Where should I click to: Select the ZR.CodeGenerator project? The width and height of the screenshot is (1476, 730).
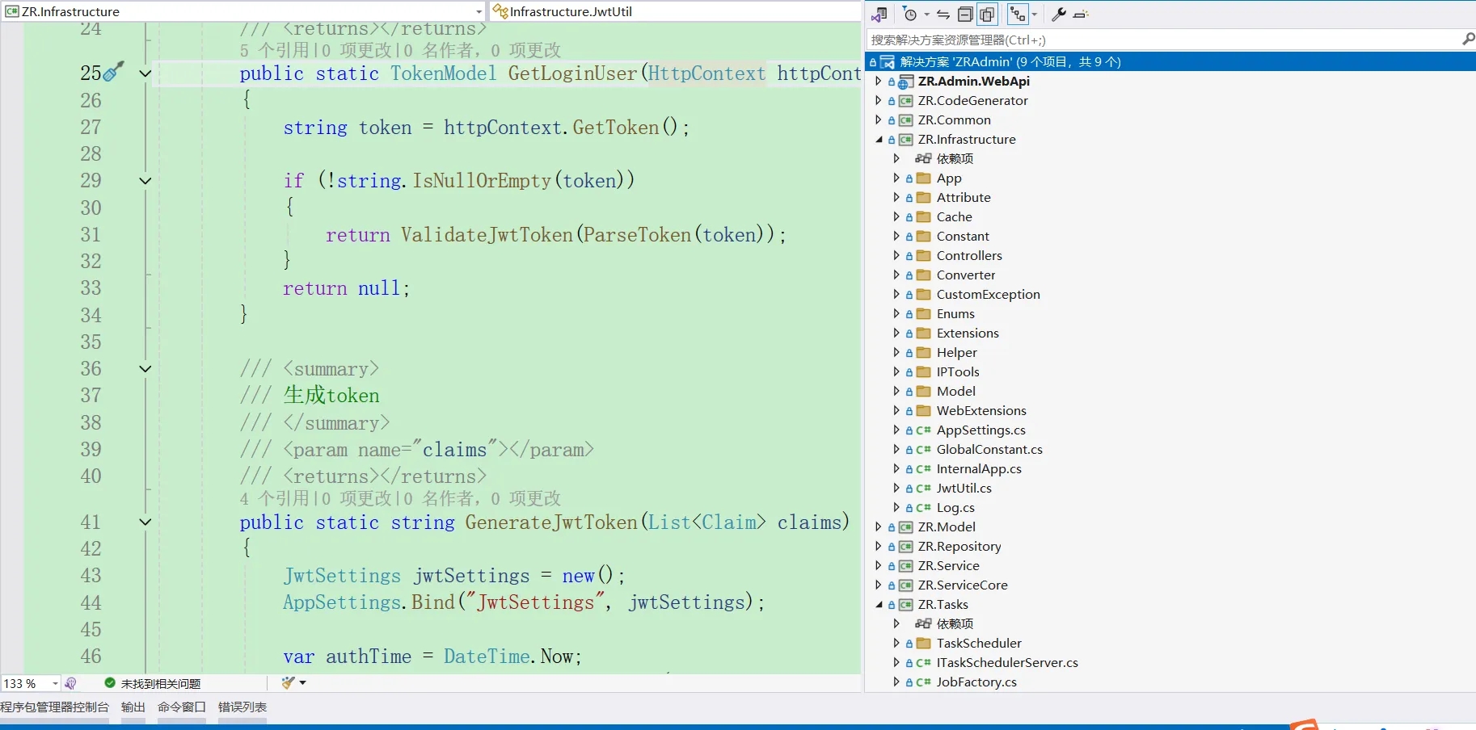tap(973, 100)
